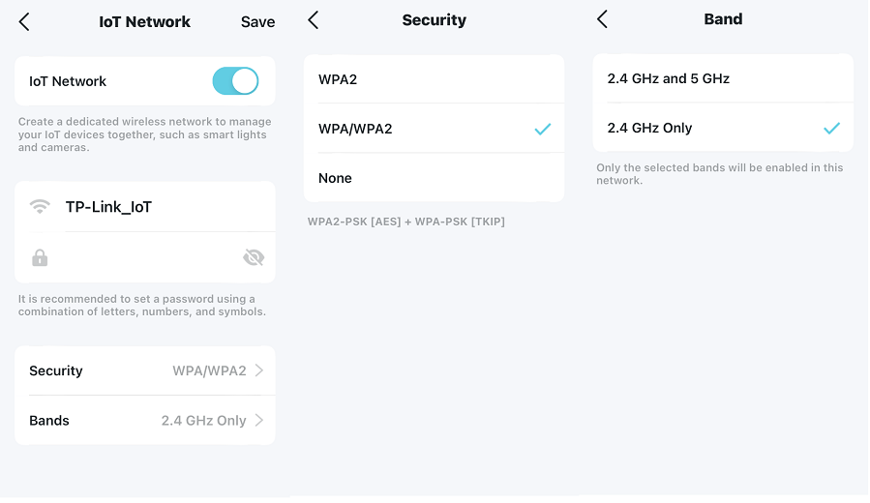This screenshot has height=503, width=870.
Task: Select None as security type
Action: (x=434, y=178)
